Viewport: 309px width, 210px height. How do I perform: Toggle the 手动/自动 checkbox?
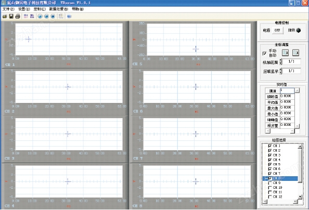(x=264, y=53)
